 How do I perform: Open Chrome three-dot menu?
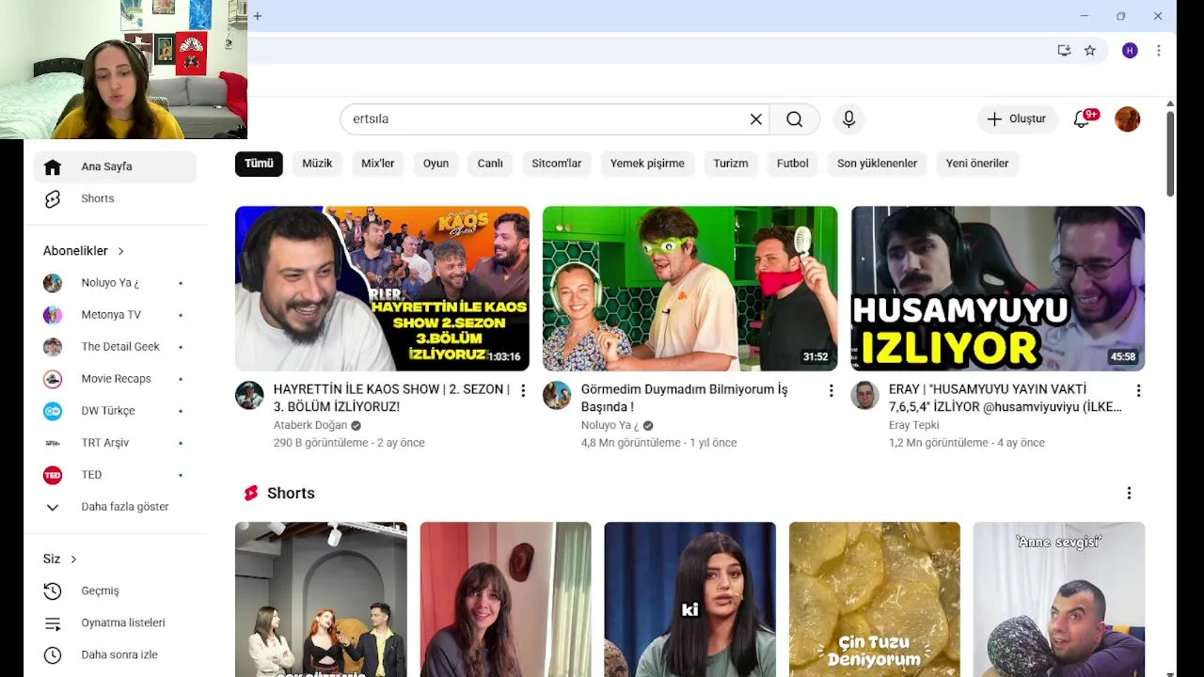1159,51
